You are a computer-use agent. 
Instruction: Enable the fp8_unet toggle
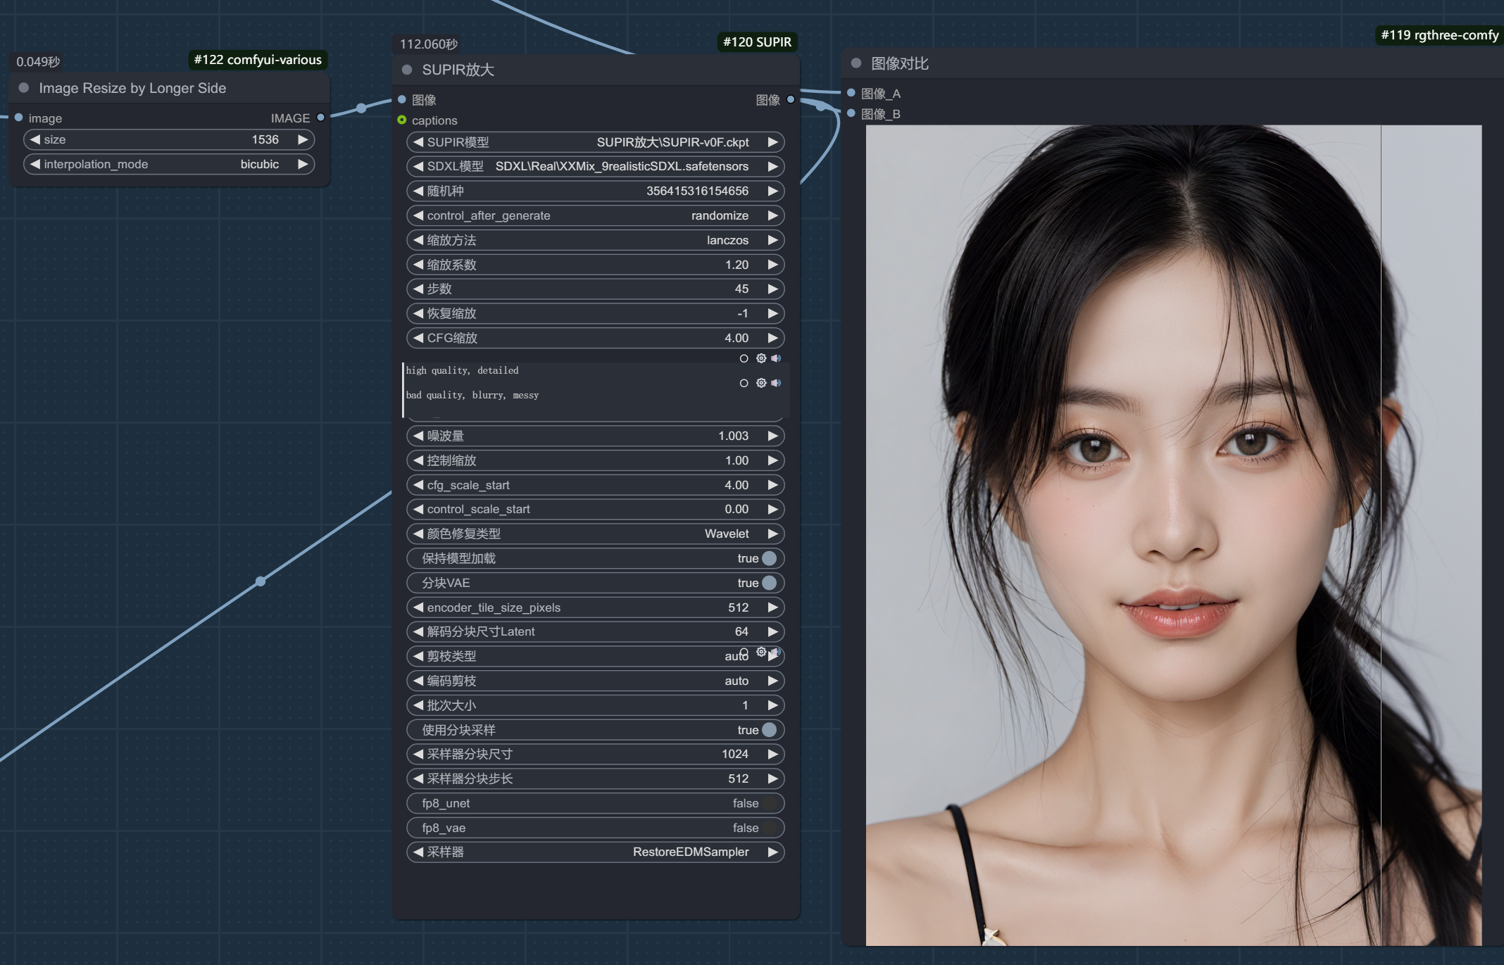[x=769, y=803]
